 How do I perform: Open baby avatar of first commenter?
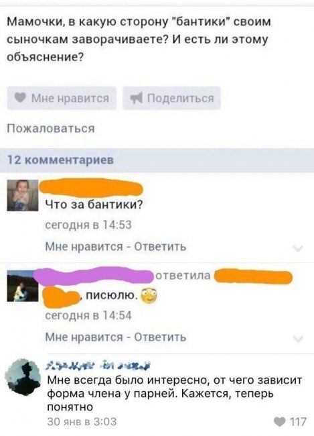[x=23, y=195]
